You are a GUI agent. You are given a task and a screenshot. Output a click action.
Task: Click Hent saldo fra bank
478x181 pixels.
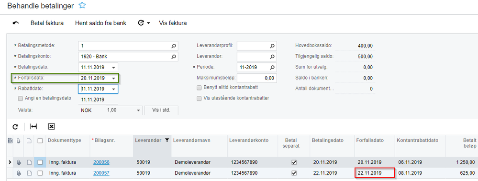(100, 23)
